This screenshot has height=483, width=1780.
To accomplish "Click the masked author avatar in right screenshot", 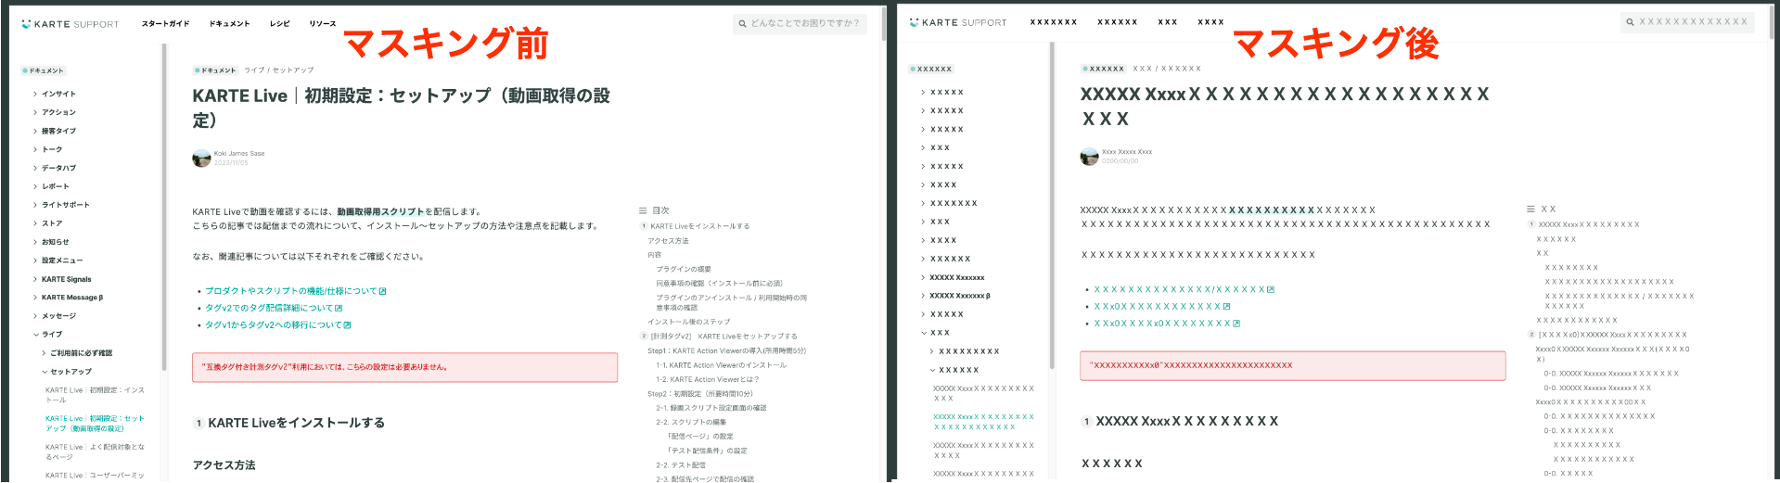I will pos(1089,157).
